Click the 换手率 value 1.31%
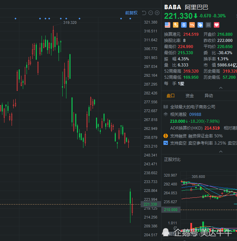 click(223, 59)
